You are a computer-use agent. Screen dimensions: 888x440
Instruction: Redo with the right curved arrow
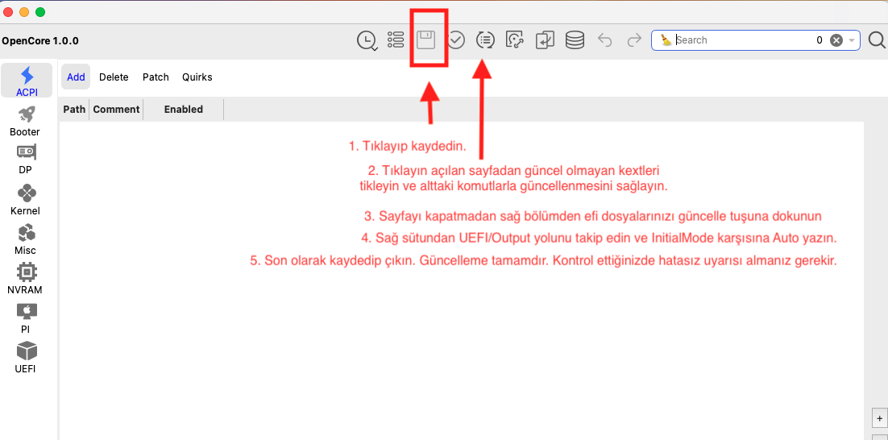click(x=634, y=40)
